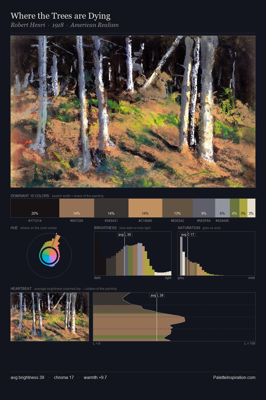266x400 pixels.
Task: Click the yellow-green 3% swatch
Action: [x=243, y=208]
